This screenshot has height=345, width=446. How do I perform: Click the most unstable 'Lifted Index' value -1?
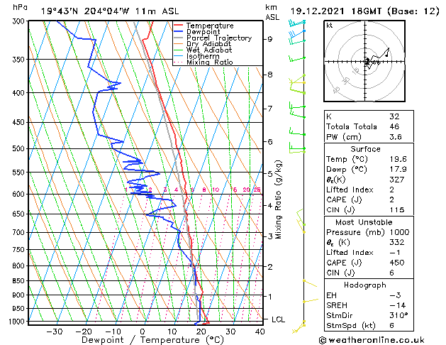click(395, 253)
